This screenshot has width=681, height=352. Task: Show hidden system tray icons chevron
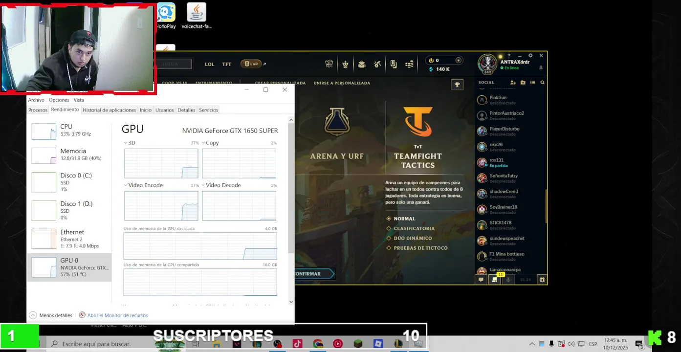coord(532,344)
